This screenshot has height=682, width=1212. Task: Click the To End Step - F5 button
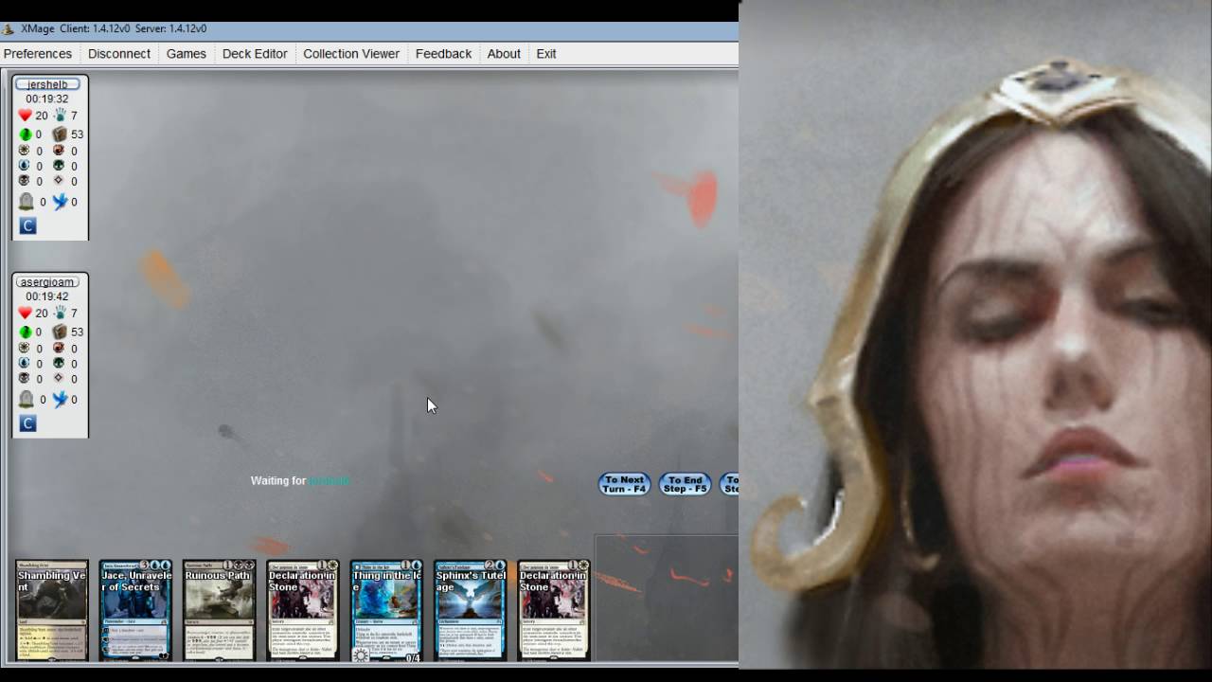(685, 484)
